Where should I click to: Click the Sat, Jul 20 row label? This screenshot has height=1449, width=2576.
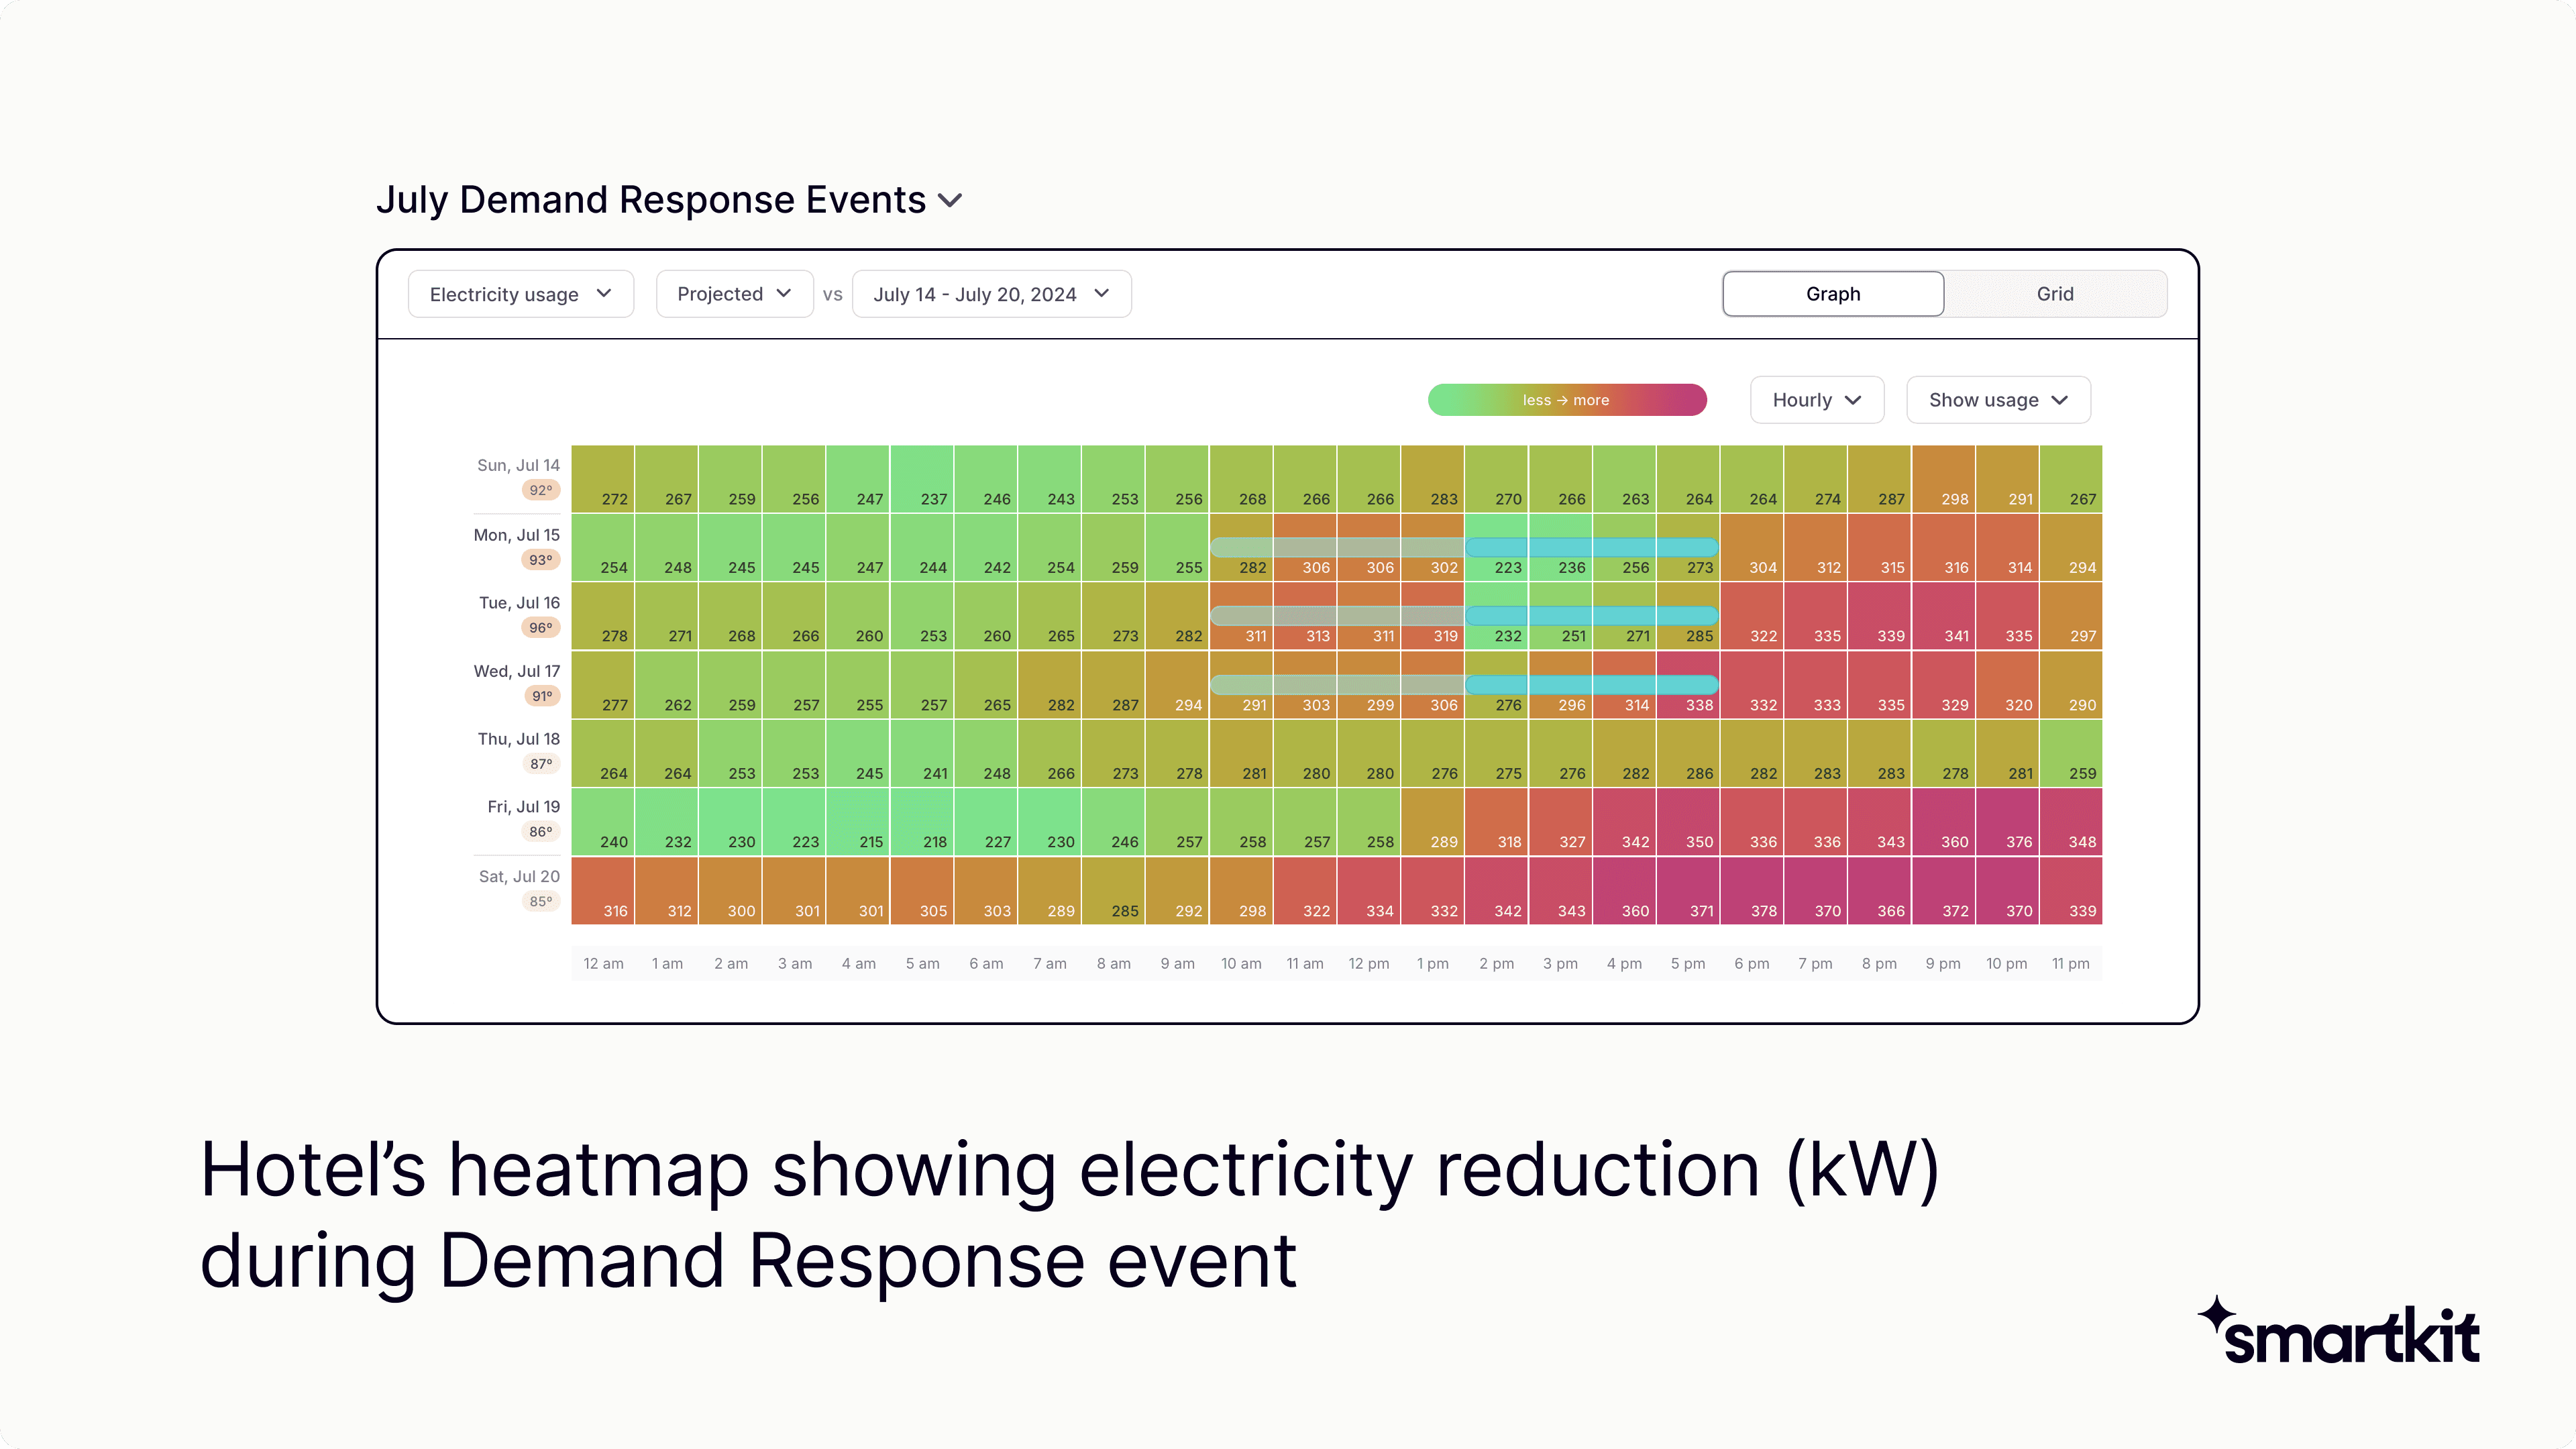518,876
